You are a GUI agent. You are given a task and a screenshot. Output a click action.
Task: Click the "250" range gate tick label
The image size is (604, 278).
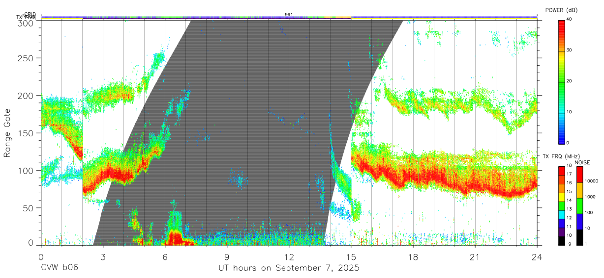click(26, 58)
